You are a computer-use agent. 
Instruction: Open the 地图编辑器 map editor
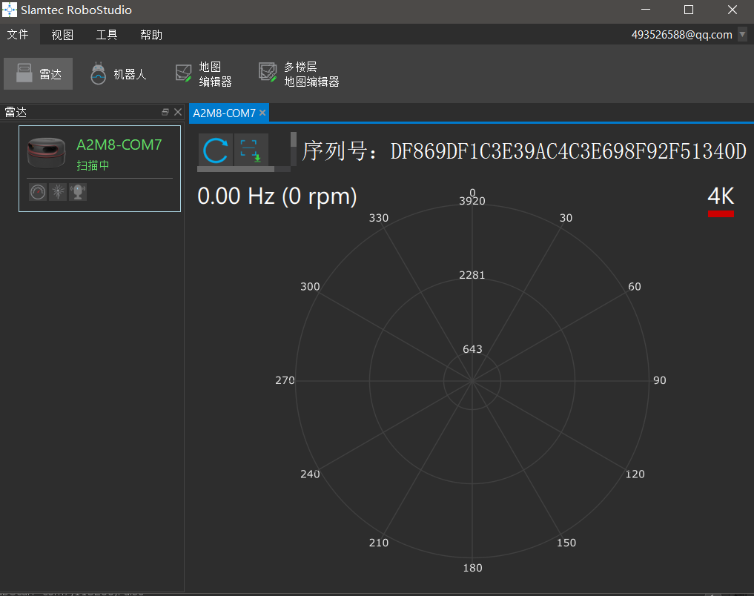click(204, 74)
